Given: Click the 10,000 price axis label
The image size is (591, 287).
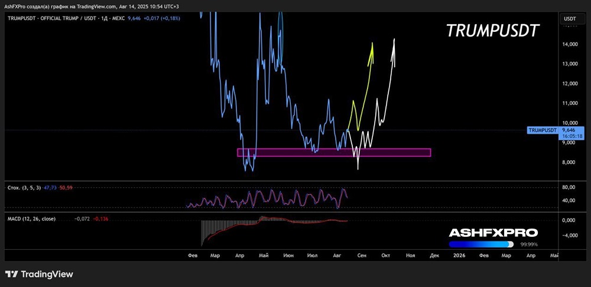Looking at the screenshot, I should point(570,123).
